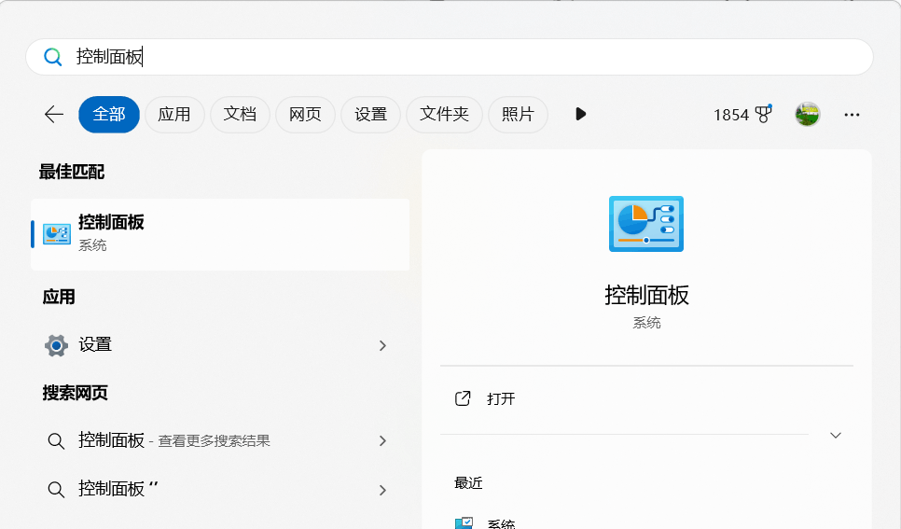Click the large Control Panel icon in preview

646,224
